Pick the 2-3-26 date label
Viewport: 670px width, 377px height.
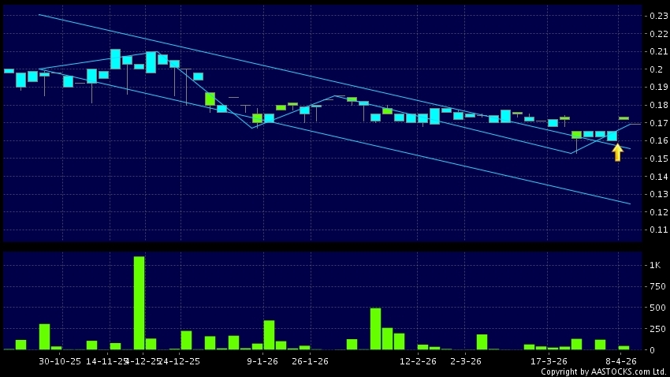point(466,360)
